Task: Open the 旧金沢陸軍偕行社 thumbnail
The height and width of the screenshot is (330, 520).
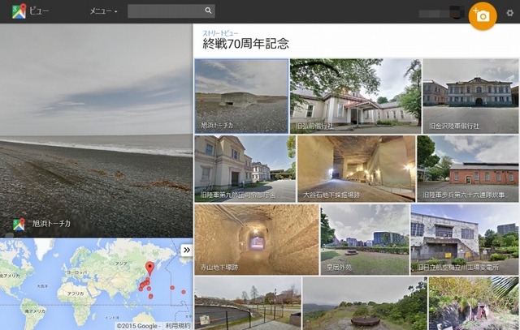Action: pyautogui.click(x=470, y=96)
